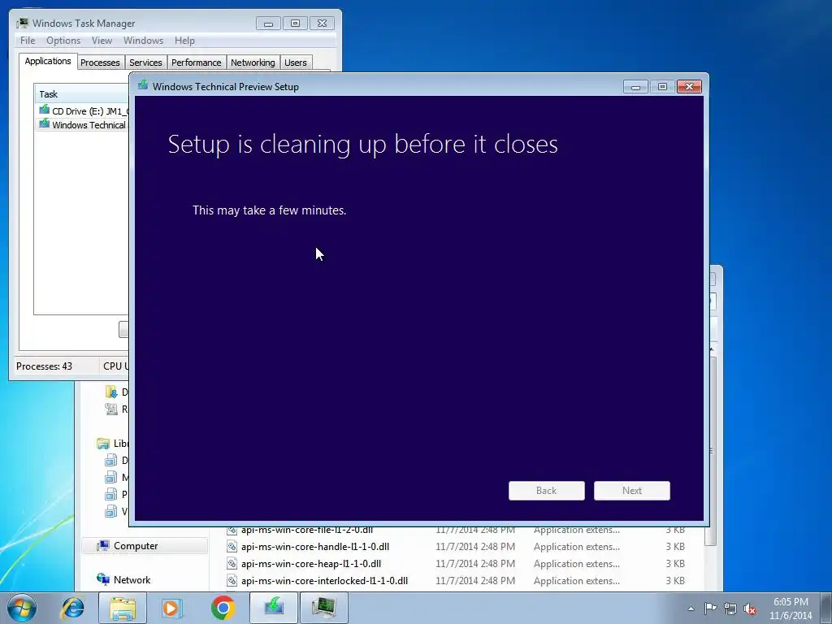
Task: Click Task Manager title bar icon
Action: [22, 23]
